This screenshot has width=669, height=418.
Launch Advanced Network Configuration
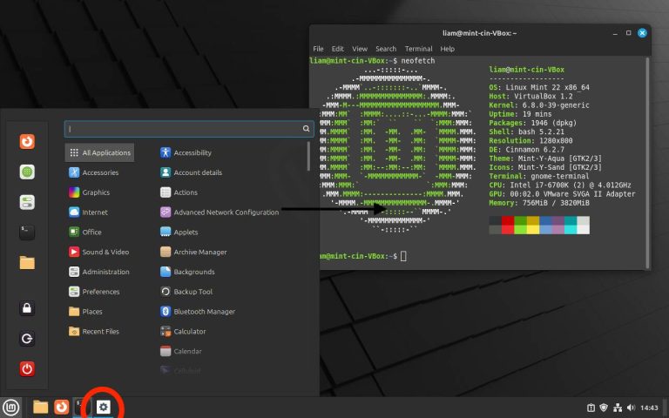220,212
